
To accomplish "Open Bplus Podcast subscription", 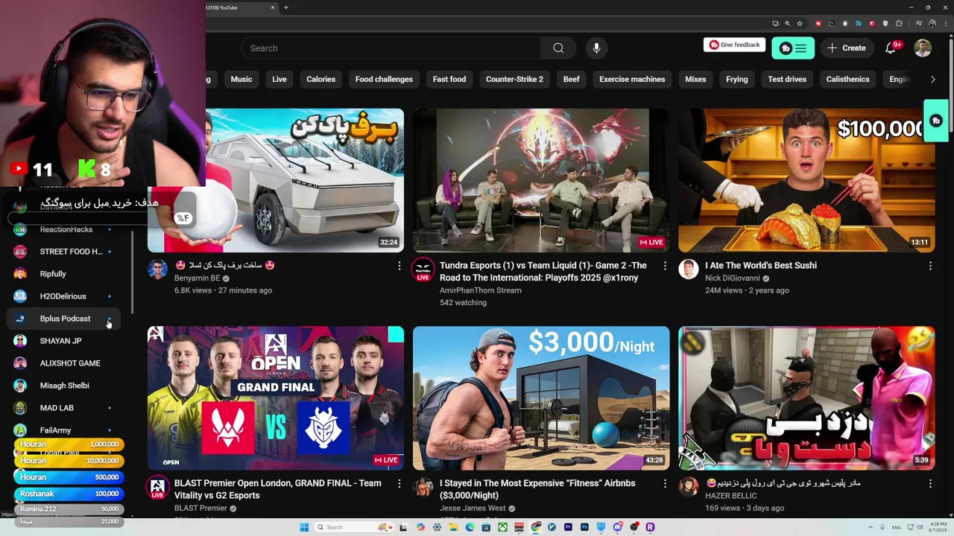I will click(x=65, y=319).
